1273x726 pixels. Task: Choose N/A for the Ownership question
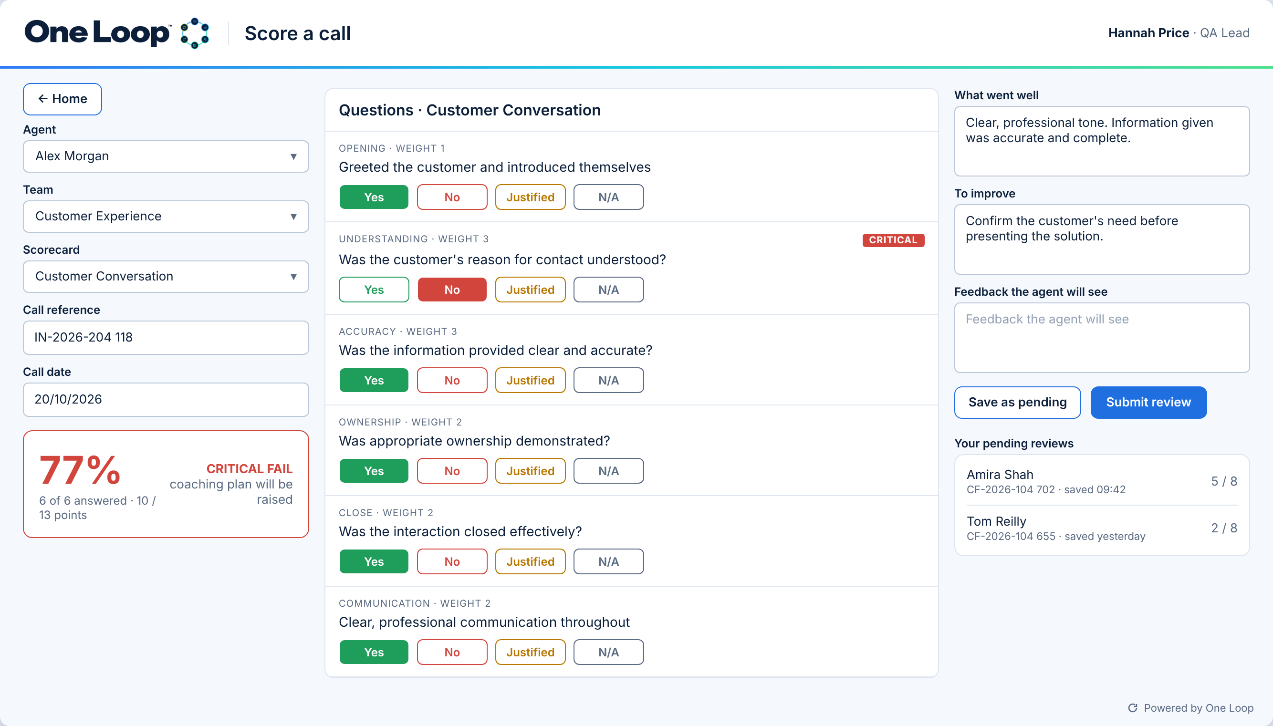coord(609,471)
